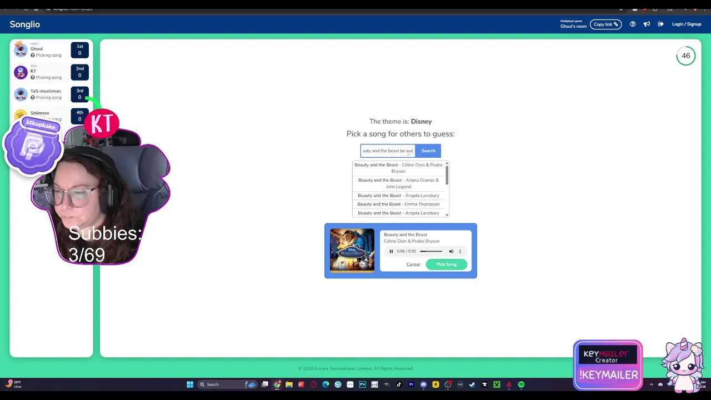
Task: Open Login / Signup
Action: point(687,24)
